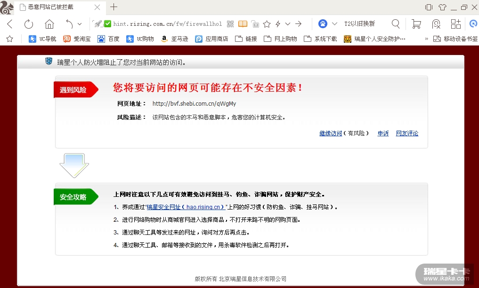This screenshot has width=479, height=288.
Task: Open the apps grid extensions icon
Action: tap(455, 24)
